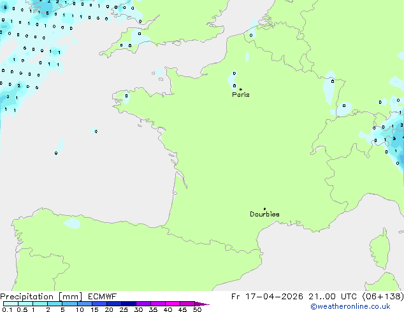
Task: Pick the 35 mm legend color swatch
Action: point(158,304)
